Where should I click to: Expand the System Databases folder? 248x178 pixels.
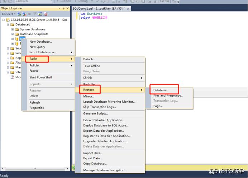(x=13, y=29)
